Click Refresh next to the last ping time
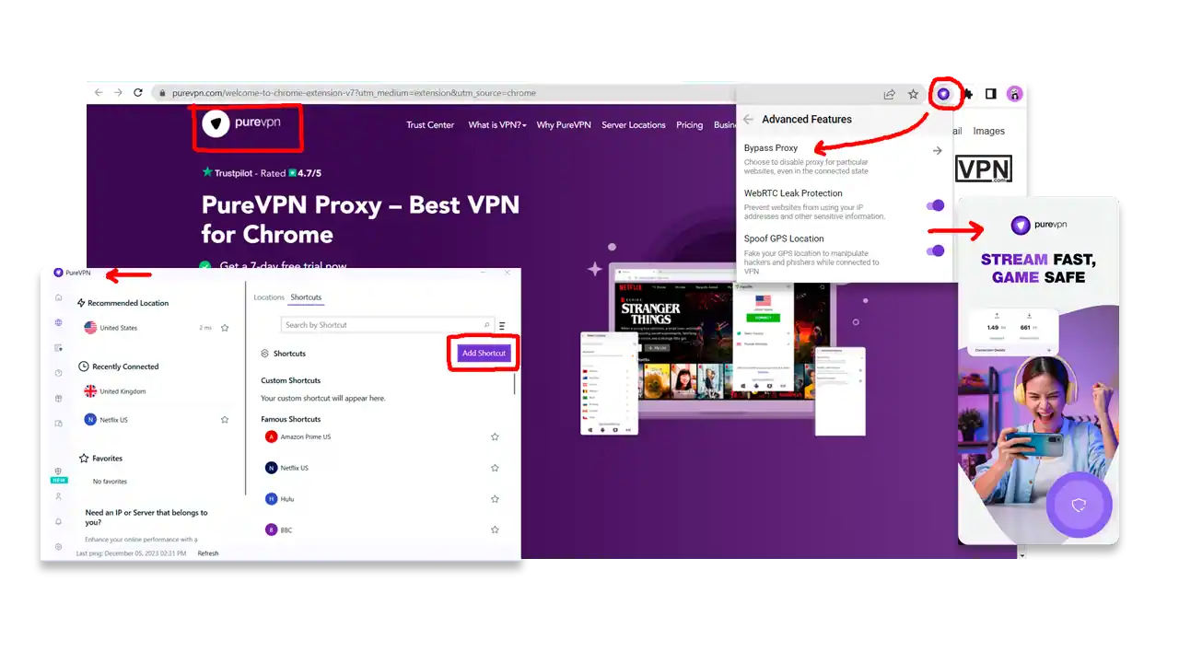The width and height of the screenshot is (1179, 663). pyautogui.click(x=208, y=553)
